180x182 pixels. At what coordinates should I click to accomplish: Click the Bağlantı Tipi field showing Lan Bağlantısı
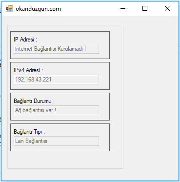click(x=56, y=141)
